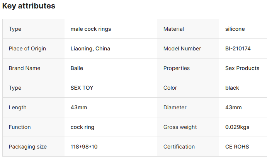This screenshot has width=267, height=157.
Task: Select the Brand Name label
Action: pyautogui.click(x=24, y=68)
